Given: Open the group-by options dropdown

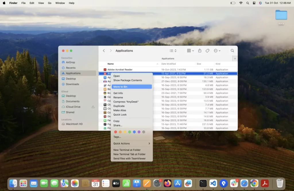Looking at the screenshot, I should pyautogui.click(x=190, y=51).
